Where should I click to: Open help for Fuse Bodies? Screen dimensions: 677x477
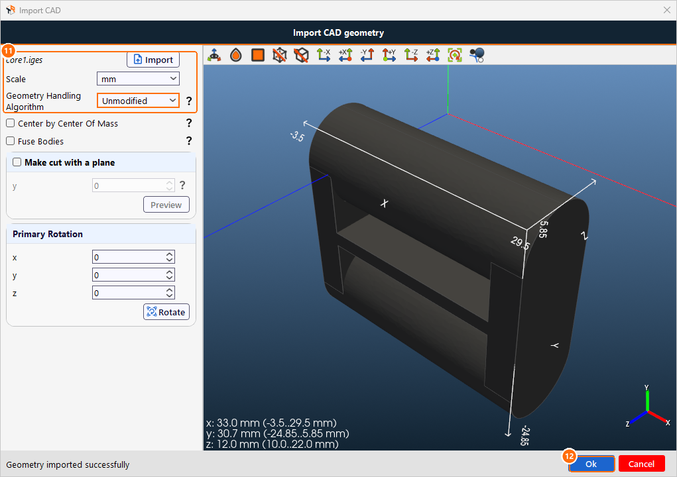point(189,141)
